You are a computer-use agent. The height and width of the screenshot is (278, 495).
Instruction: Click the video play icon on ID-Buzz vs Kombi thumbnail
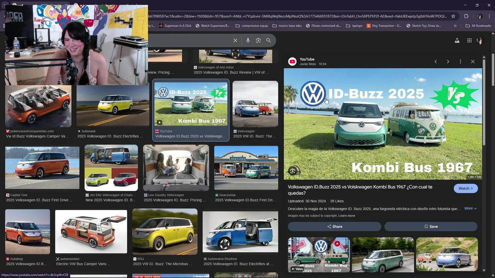click(159, 122)
